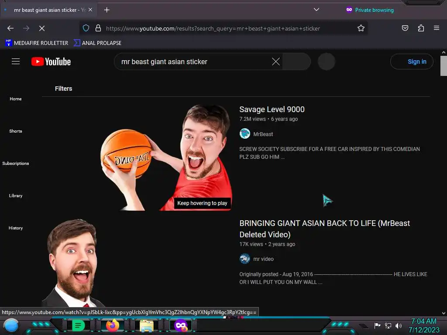Image resolution: width=447 pixels, height=335 pixels.
Task: Open File Explorer on taskbar
Action: (147, 326)
